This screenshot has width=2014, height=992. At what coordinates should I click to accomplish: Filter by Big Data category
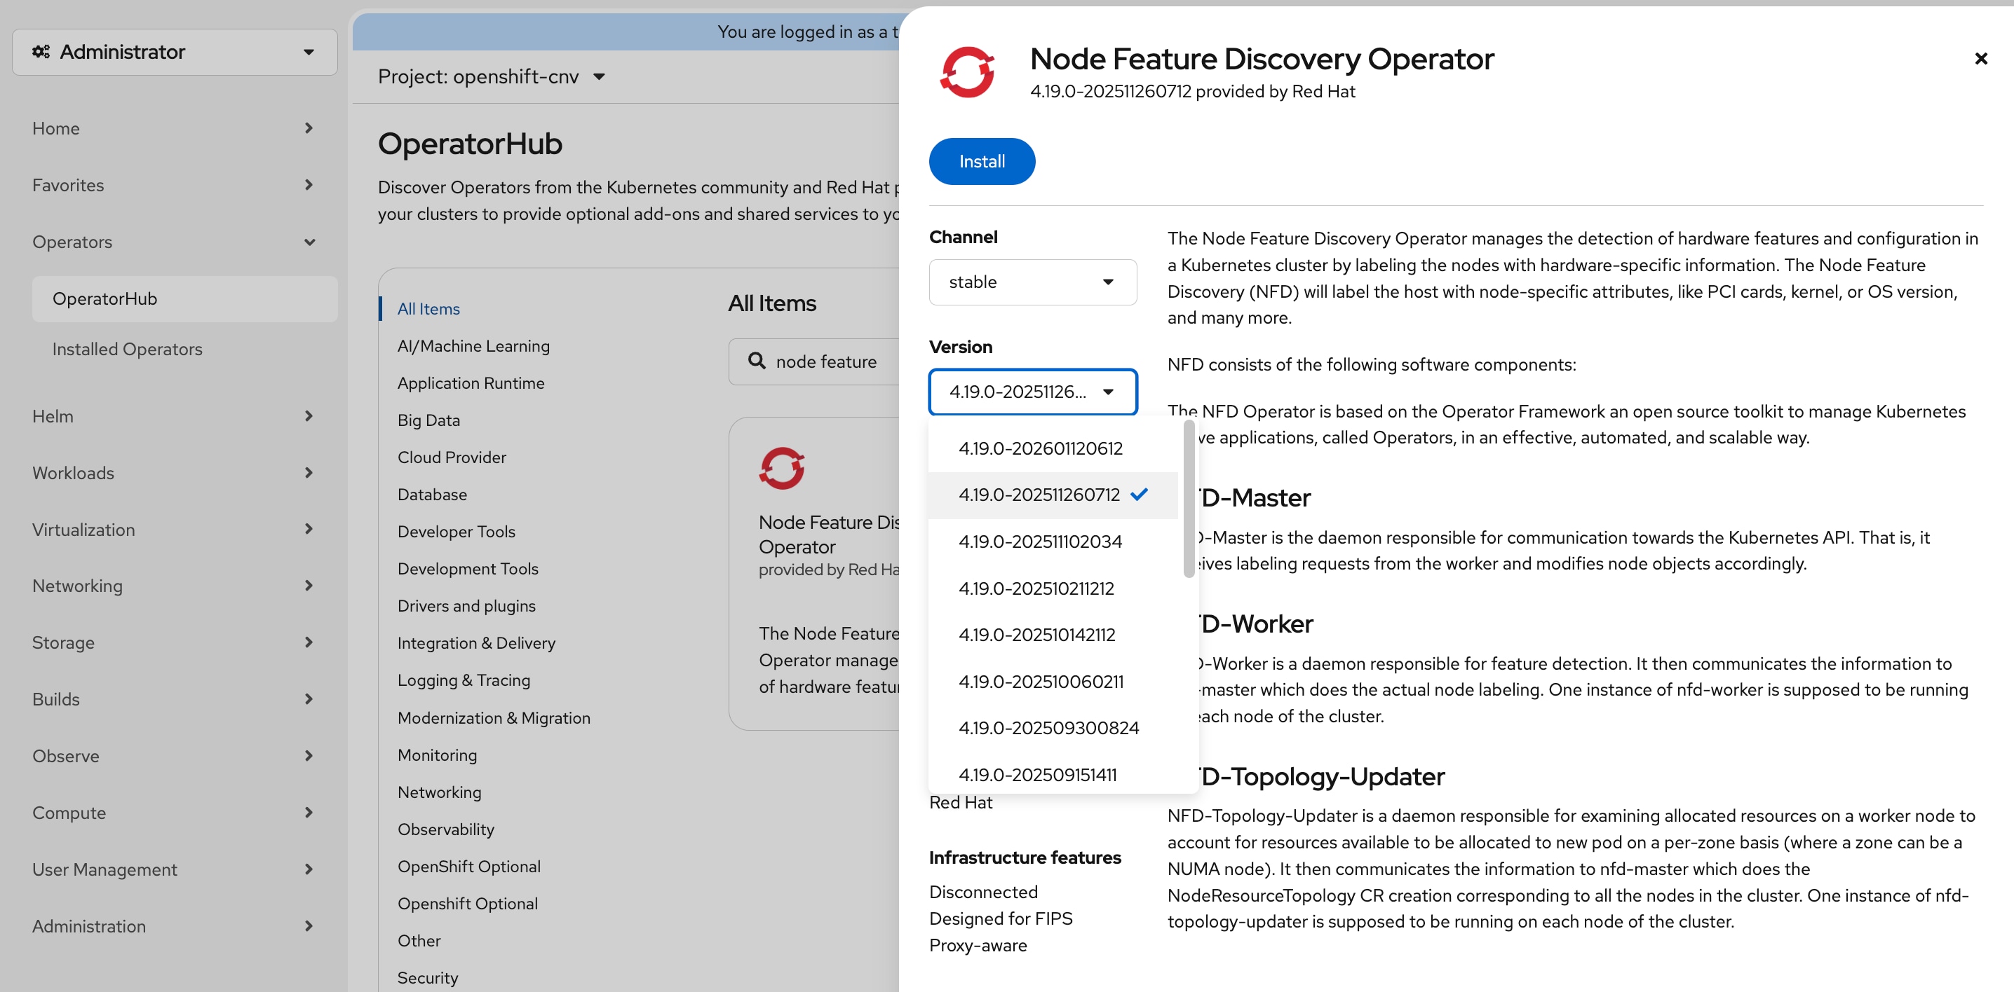pyautogui.click(x=428, y=420)
